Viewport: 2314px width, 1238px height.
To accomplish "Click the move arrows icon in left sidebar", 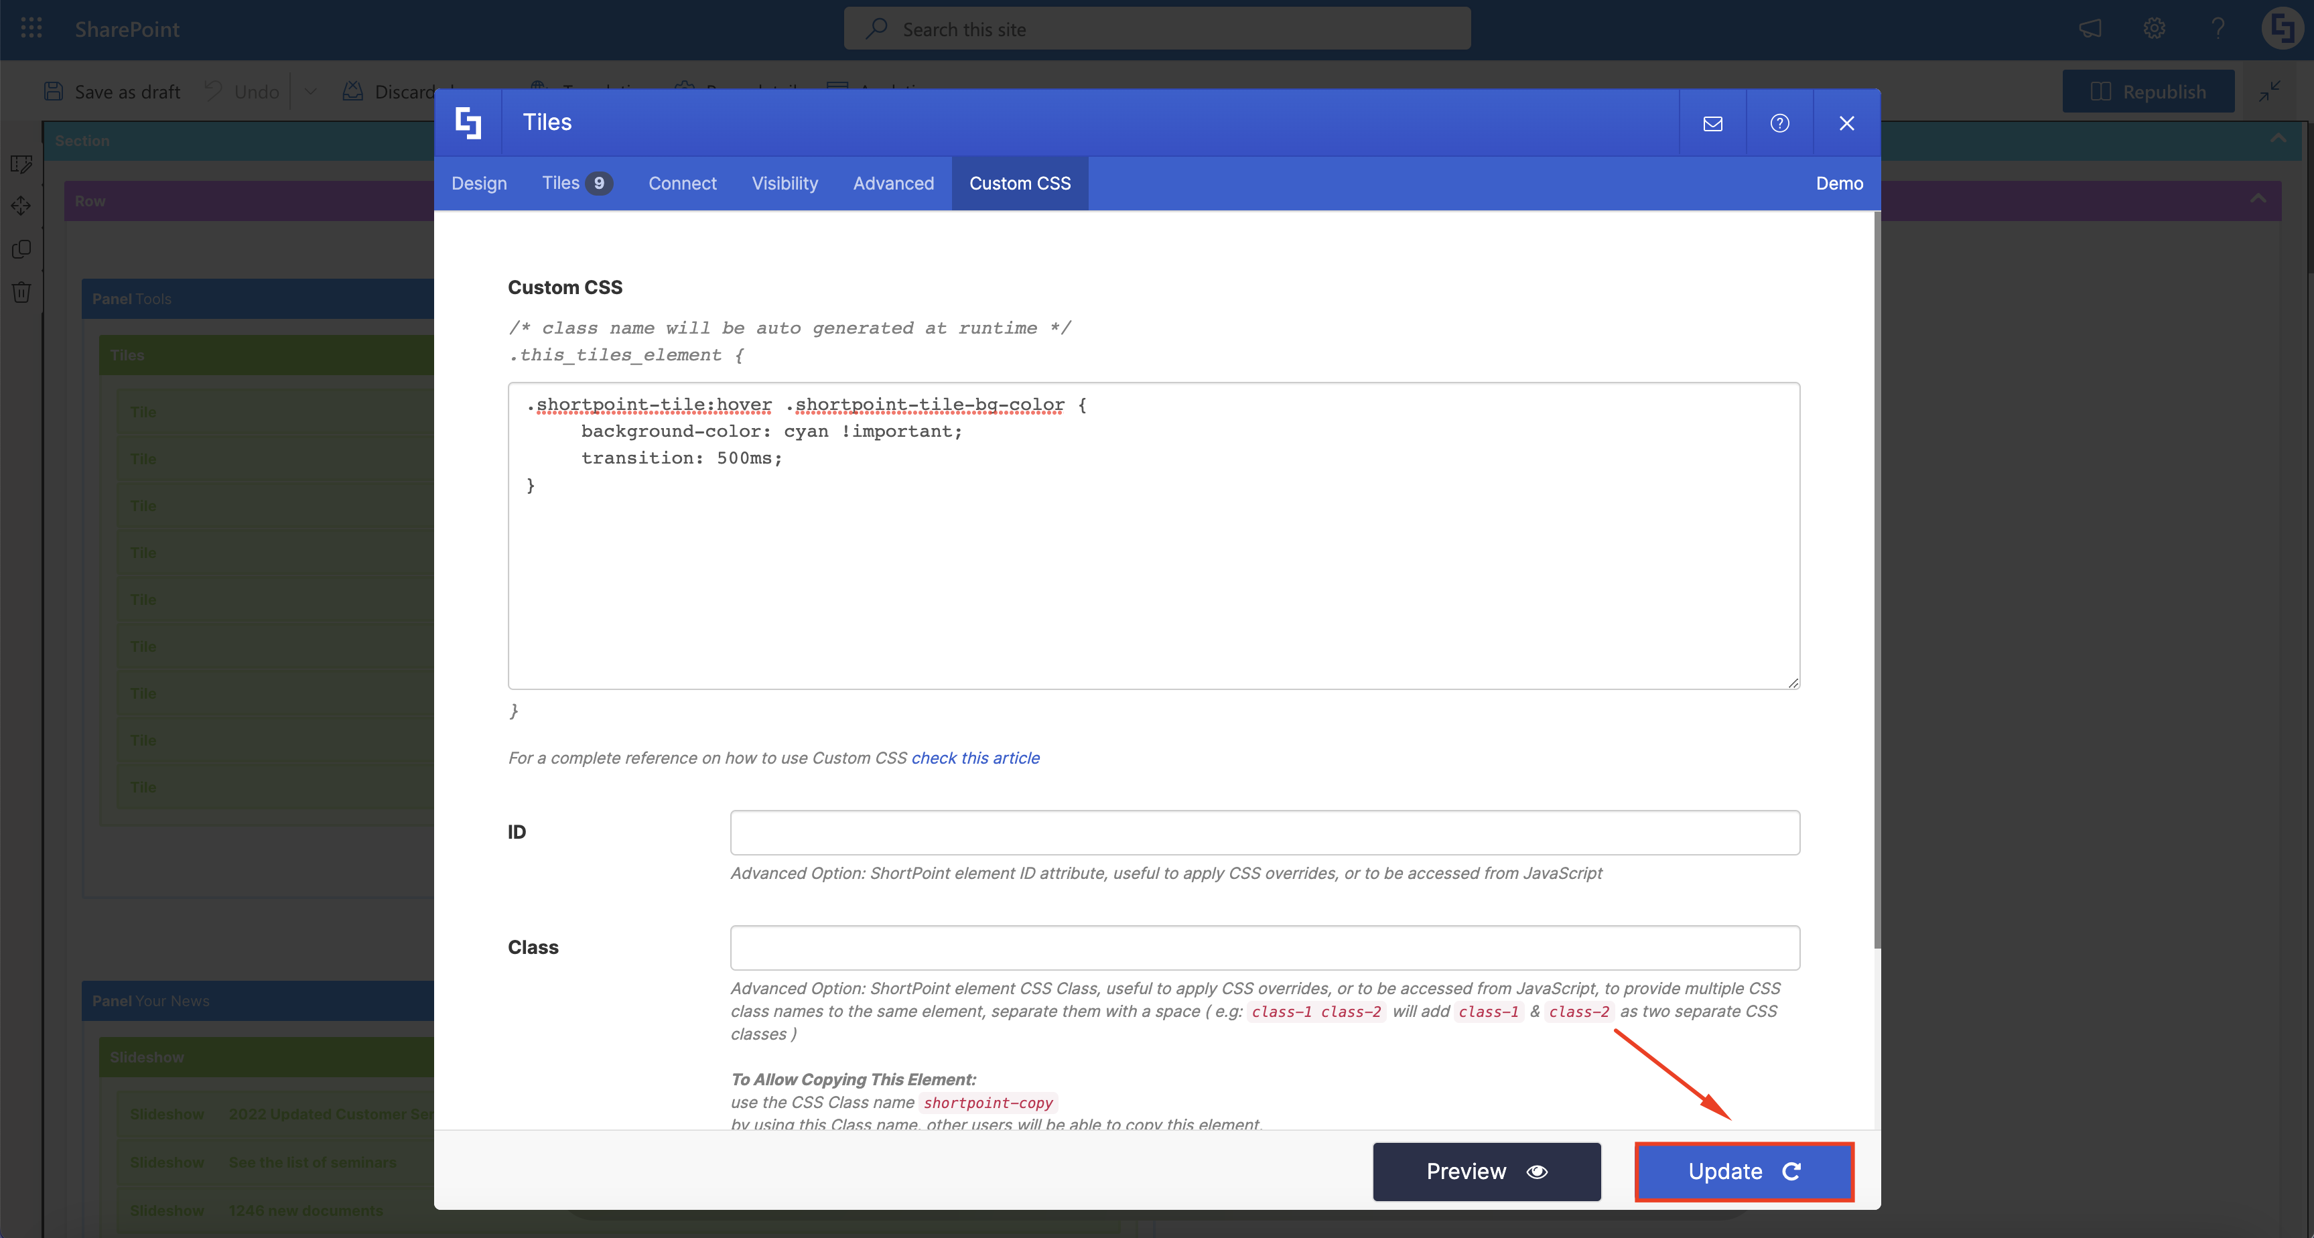I will (21, 206).
